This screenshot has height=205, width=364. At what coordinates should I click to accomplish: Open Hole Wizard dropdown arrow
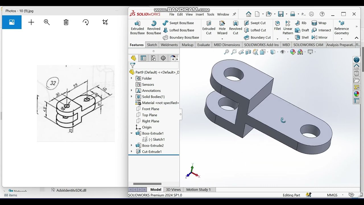(x=222, y=39)
